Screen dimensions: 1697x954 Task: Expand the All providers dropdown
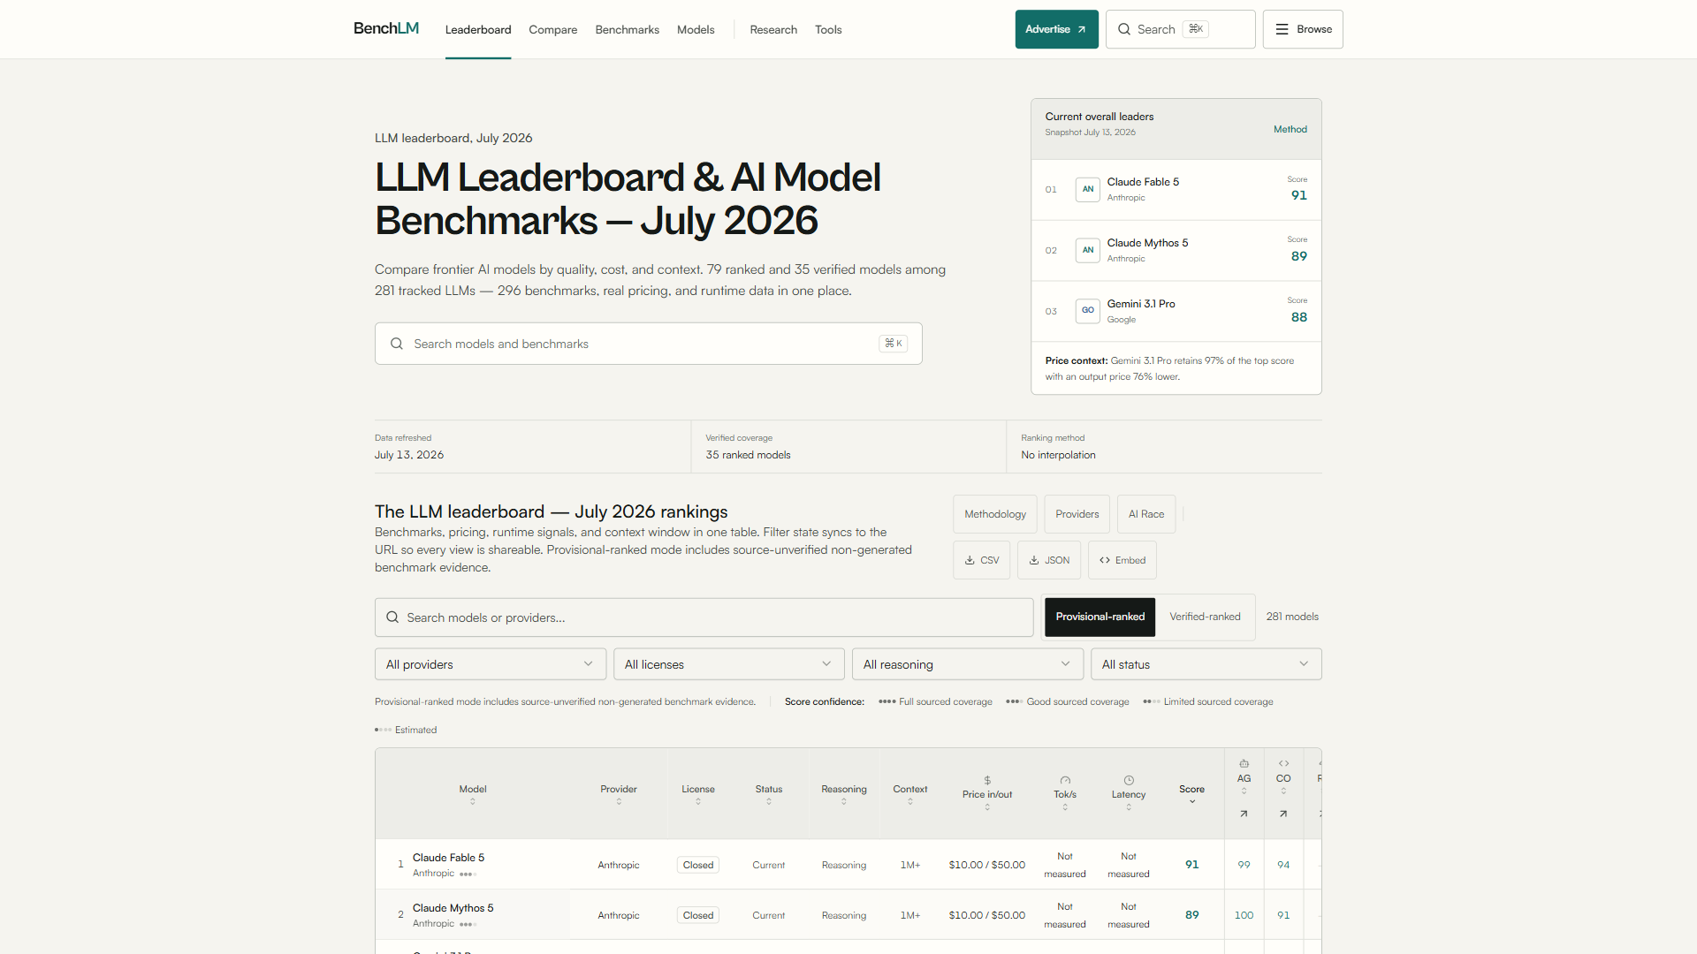click(491, 664)
